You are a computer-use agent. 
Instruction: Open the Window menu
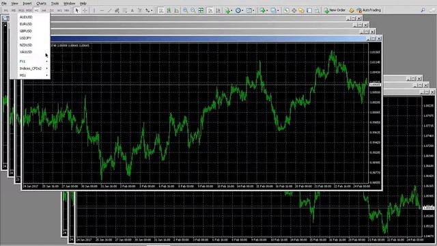pos(69,3)
